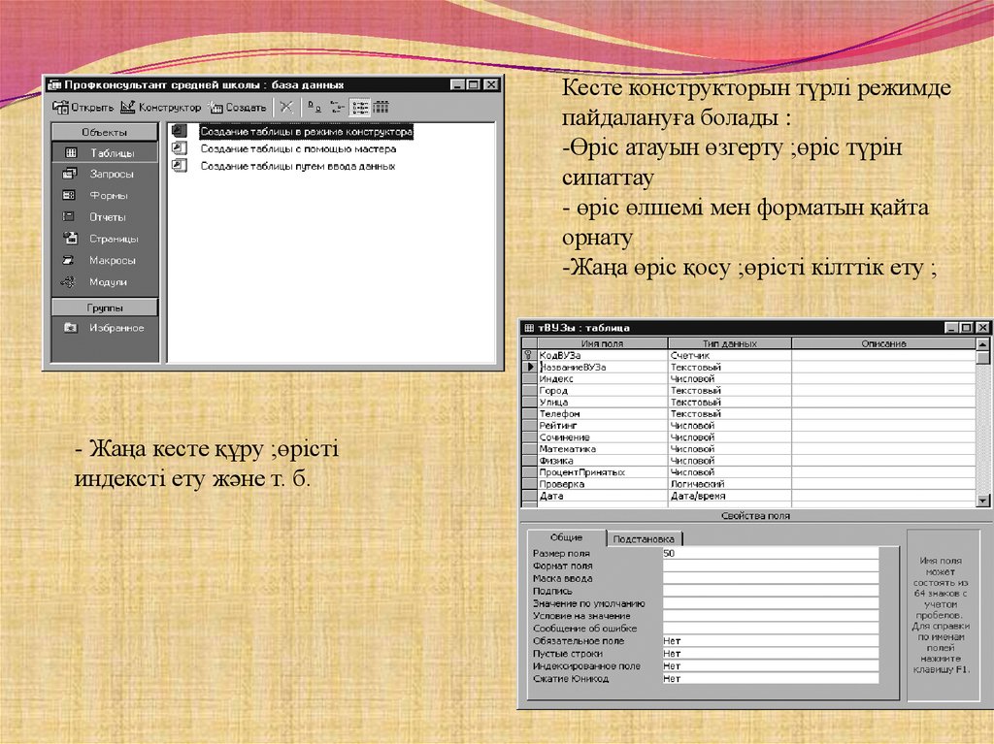Select the Телефон field name cell
The height and width of the screenshot is (744, 994).
pos(602,414)
